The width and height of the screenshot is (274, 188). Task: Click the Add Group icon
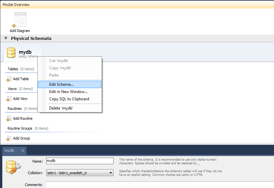pyautogui.click(x=9, y=138)
